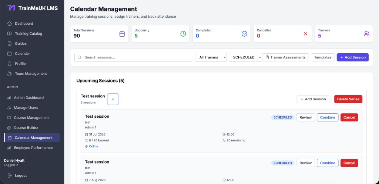
Task: Click Trainer Assessments button
Action: (x=285, y=57)
